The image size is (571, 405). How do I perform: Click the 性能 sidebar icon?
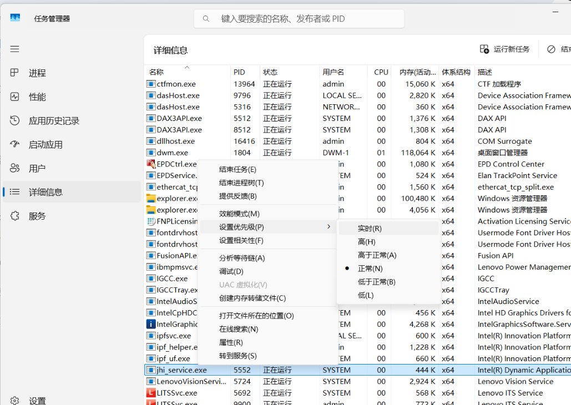(14, 97)
